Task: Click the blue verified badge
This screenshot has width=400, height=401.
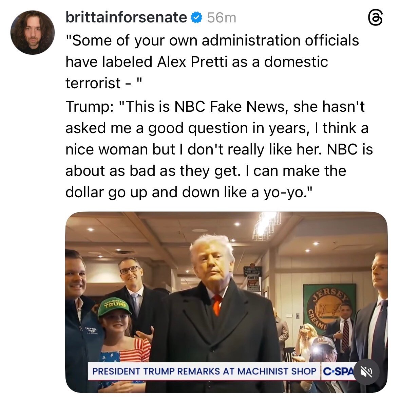Action: point(196,17)
